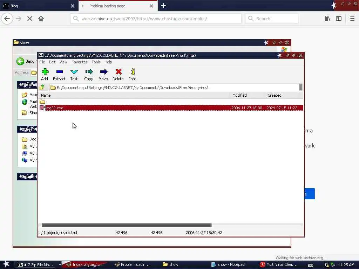The width and height of the screenshot is (359, 269).
Task: Open the star Start button on taskbar
Action: (6, 264)
